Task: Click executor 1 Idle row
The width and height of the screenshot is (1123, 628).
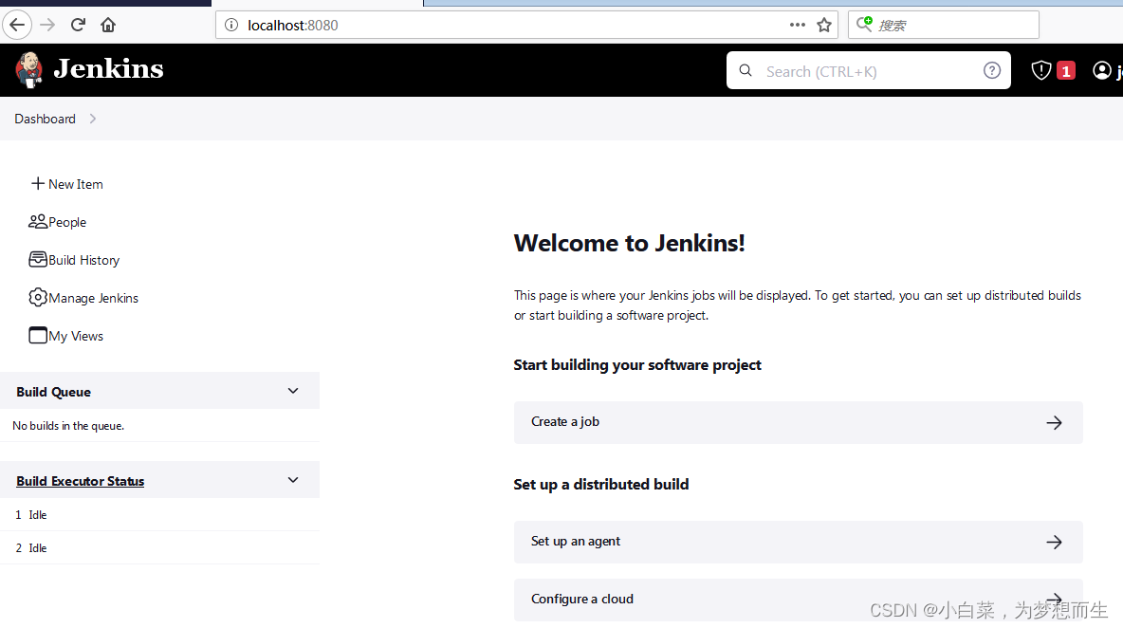Action: click(159, 515)
